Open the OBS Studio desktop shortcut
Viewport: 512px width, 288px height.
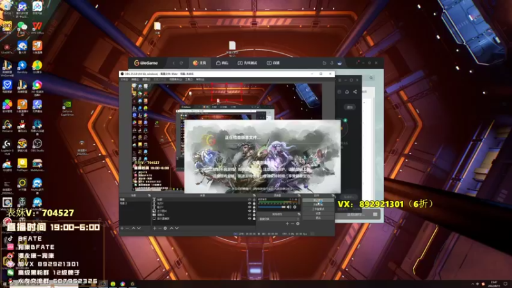coord(37,145)
